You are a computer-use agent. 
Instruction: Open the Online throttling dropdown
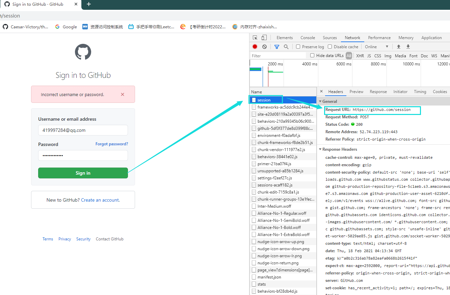(x=376, y=47)
